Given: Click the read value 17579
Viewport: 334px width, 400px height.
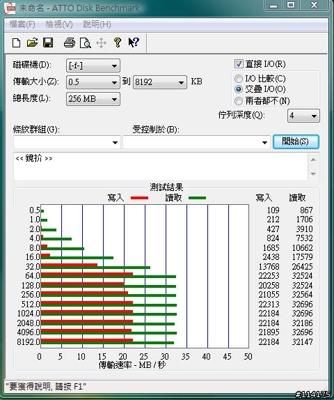Looking at the screenshot, I should point(302,257).
